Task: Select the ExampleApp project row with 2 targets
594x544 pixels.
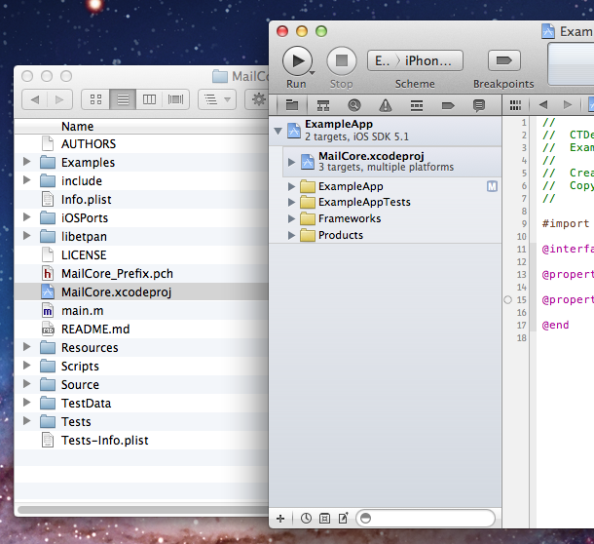Action: [386, 131]
